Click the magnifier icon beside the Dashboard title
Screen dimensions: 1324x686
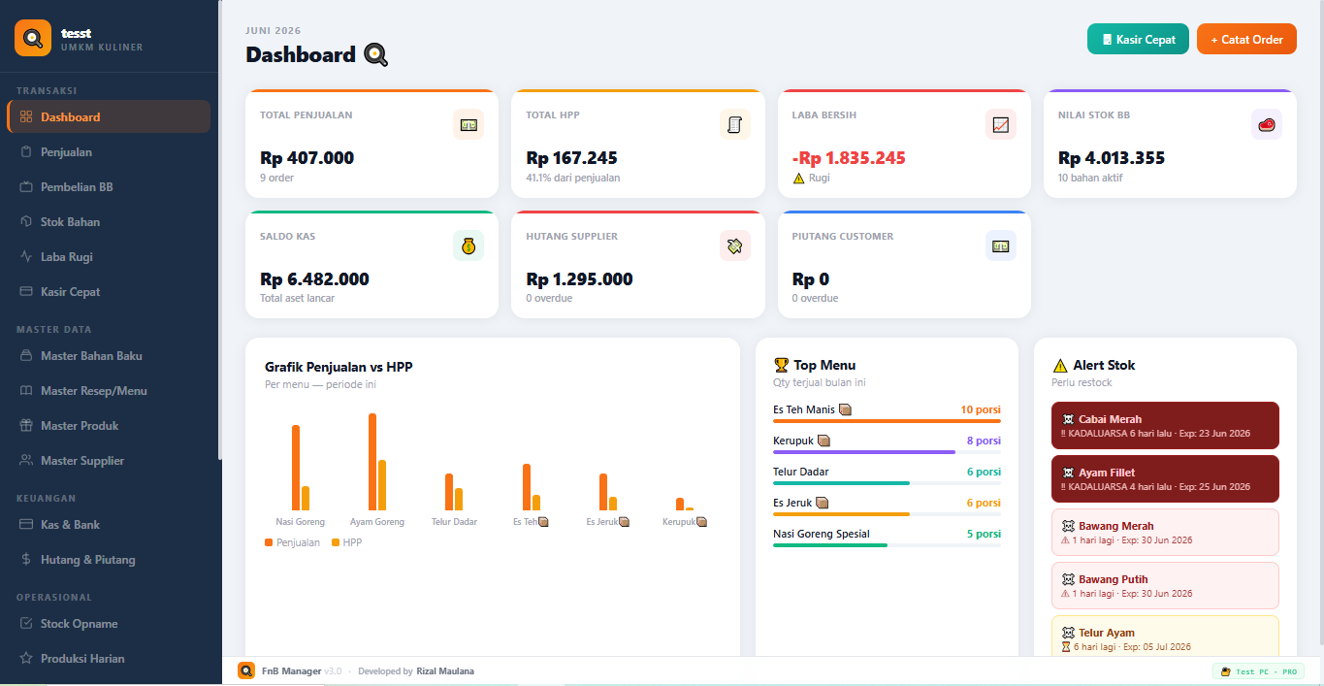pyautogui.click(x=375, y=55)
